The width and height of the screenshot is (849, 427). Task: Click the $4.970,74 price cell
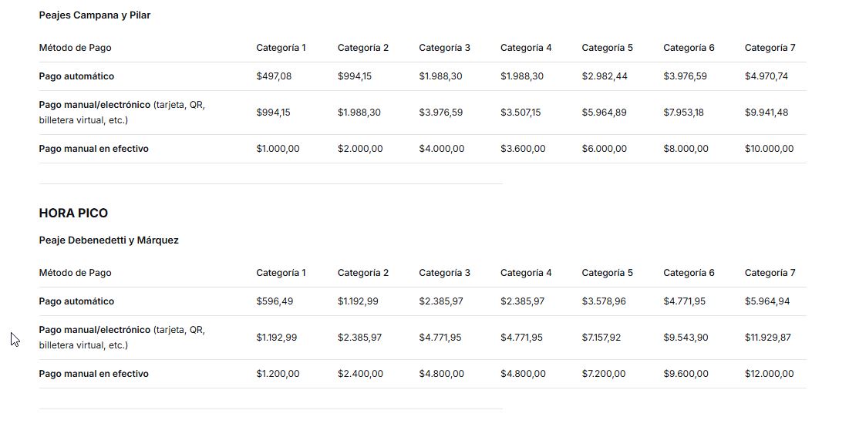766,76
